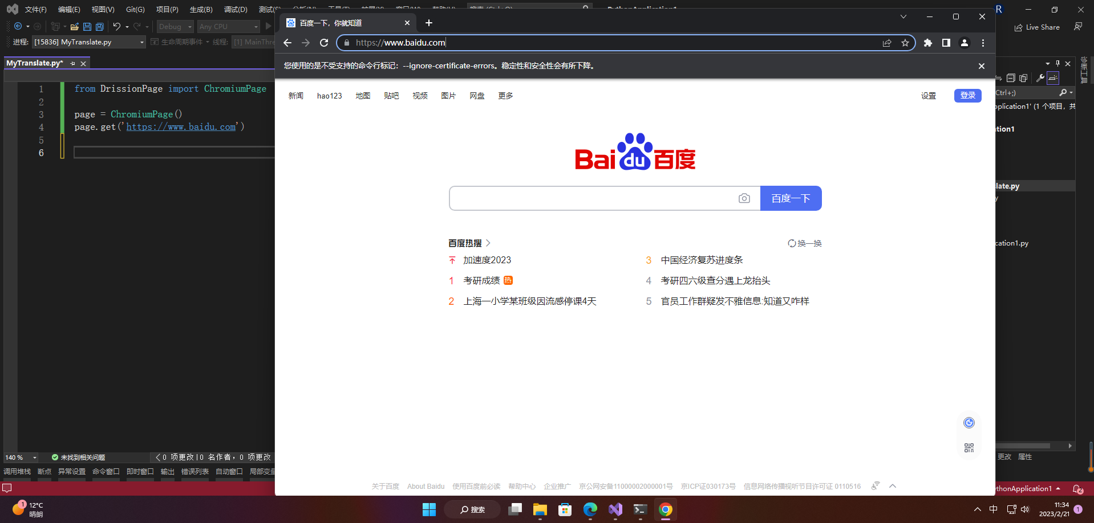Expand the undo history dropdown arrow
This screenshot has width=1094, height=523.
pyautogui.click(x=127, y=27)
